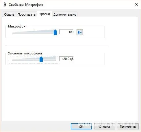
Task: Select the Уровни tab
Action: tap(45, 14)
